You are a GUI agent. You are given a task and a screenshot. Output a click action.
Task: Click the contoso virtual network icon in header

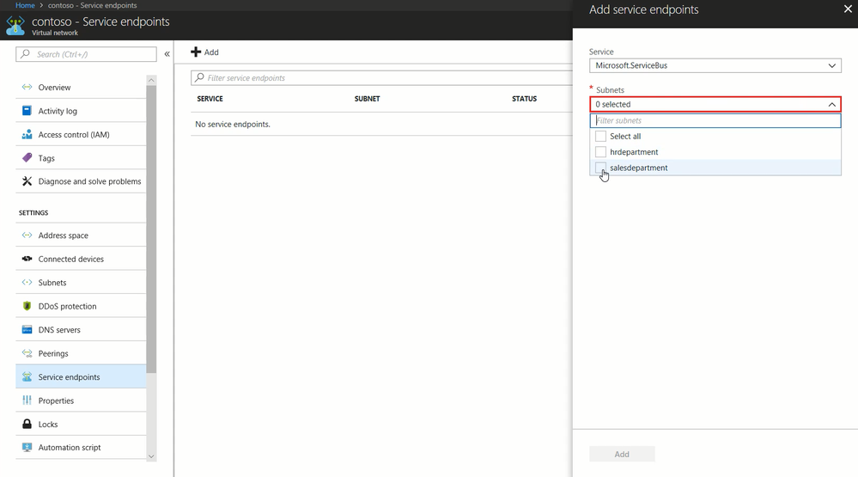point(15,25)
